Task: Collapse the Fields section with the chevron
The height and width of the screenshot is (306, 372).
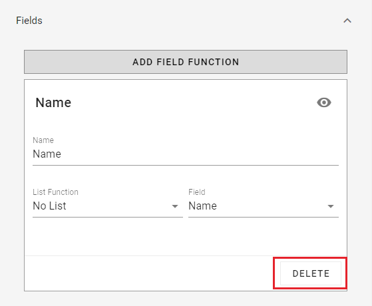Action: pyautogui.click(x=347, y=21)
